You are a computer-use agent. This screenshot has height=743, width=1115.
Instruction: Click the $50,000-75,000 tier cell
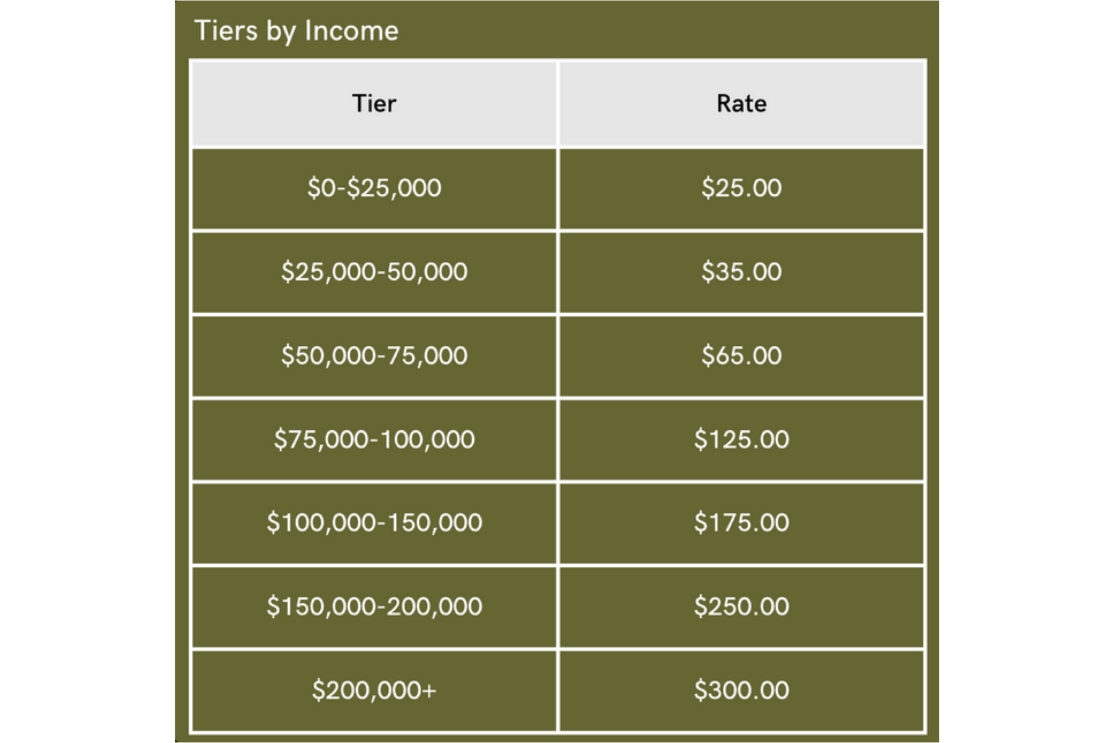click(374, 355)
